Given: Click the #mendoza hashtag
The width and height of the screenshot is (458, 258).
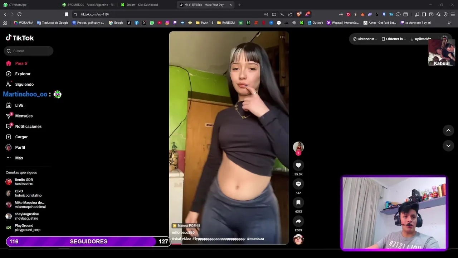Looking at the screenshot, I should coord(255,239).
